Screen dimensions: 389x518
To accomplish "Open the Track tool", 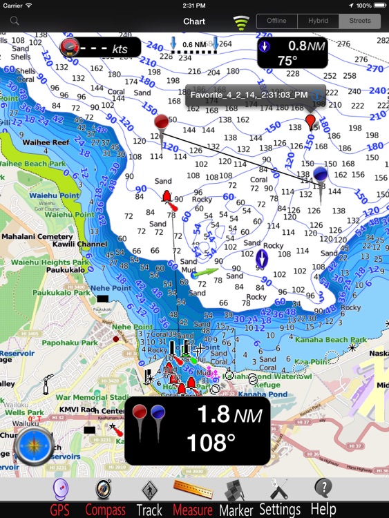I will 150,490.
